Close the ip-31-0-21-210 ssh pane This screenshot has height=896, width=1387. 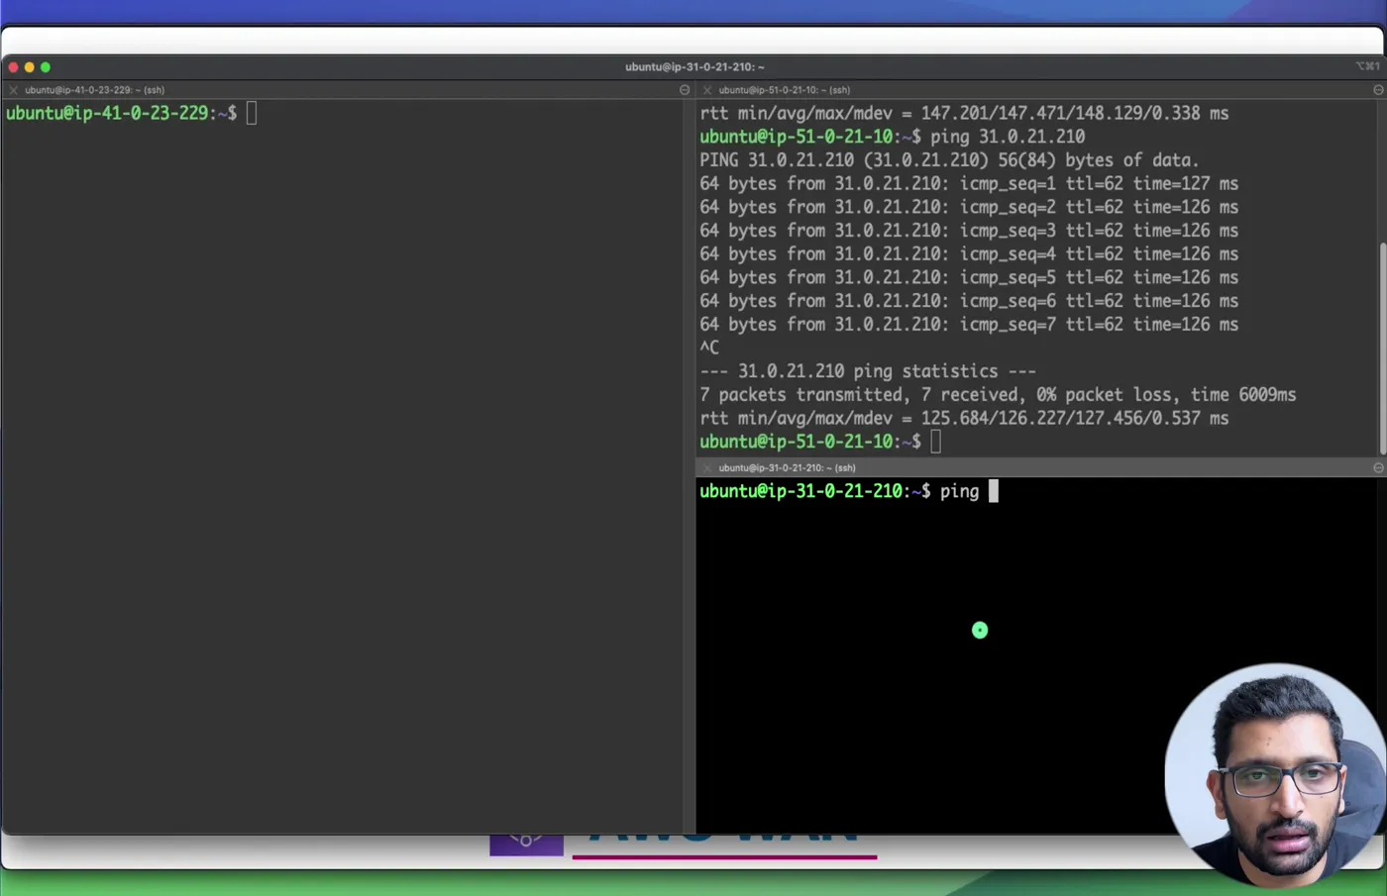coord(707,468)
